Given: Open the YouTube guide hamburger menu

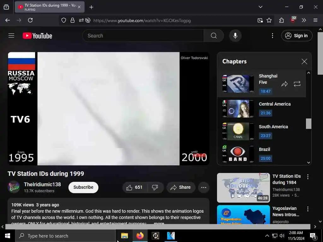Looking at the screenshot, I should pos(11,36).
